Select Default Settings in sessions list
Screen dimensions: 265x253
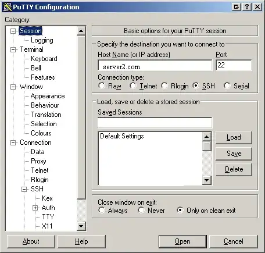[x=122, y=136]
